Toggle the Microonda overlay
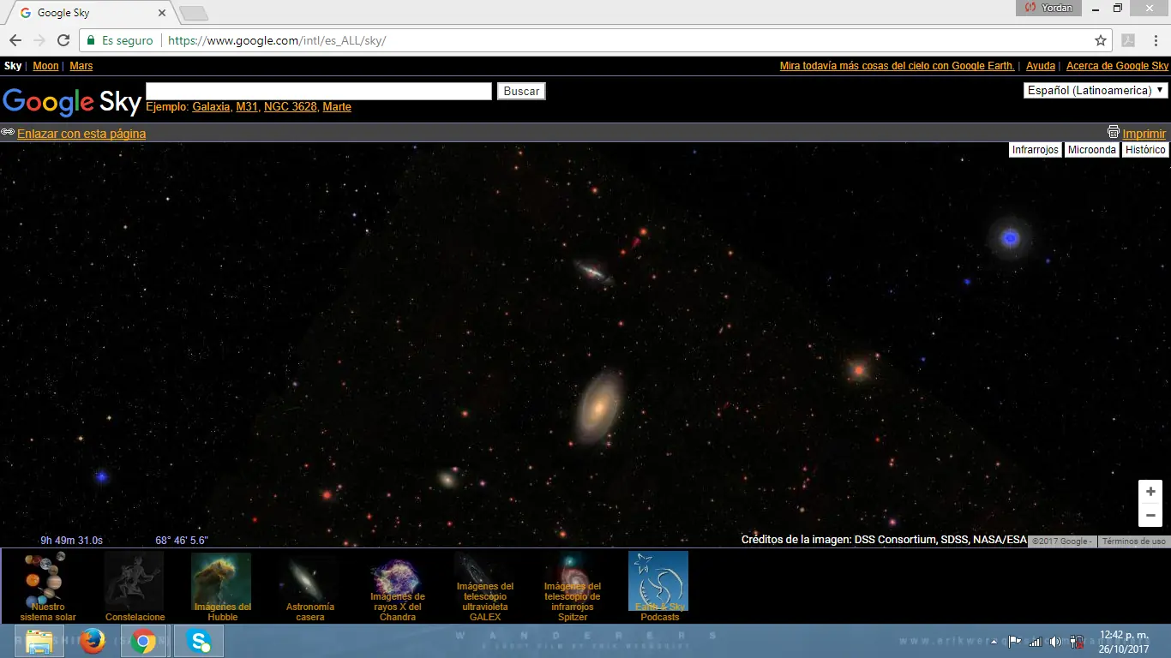1171x658 pixels. pyautogui.click(x=1092, y=150)
